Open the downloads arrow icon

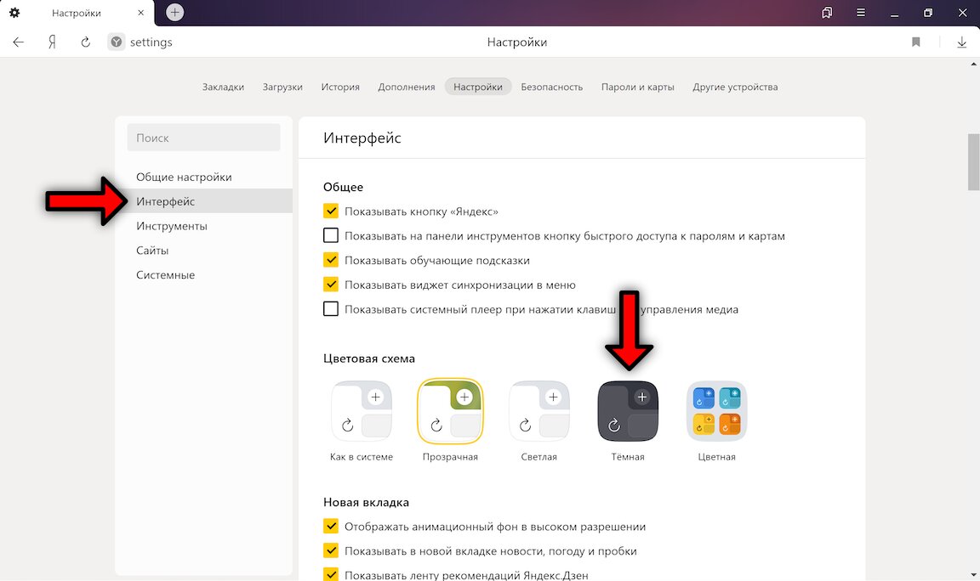(962, 42)
